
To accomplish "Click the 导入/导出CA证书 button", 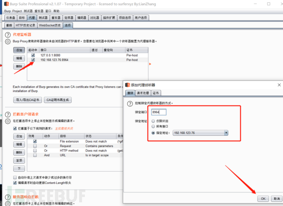I will 27,100.
